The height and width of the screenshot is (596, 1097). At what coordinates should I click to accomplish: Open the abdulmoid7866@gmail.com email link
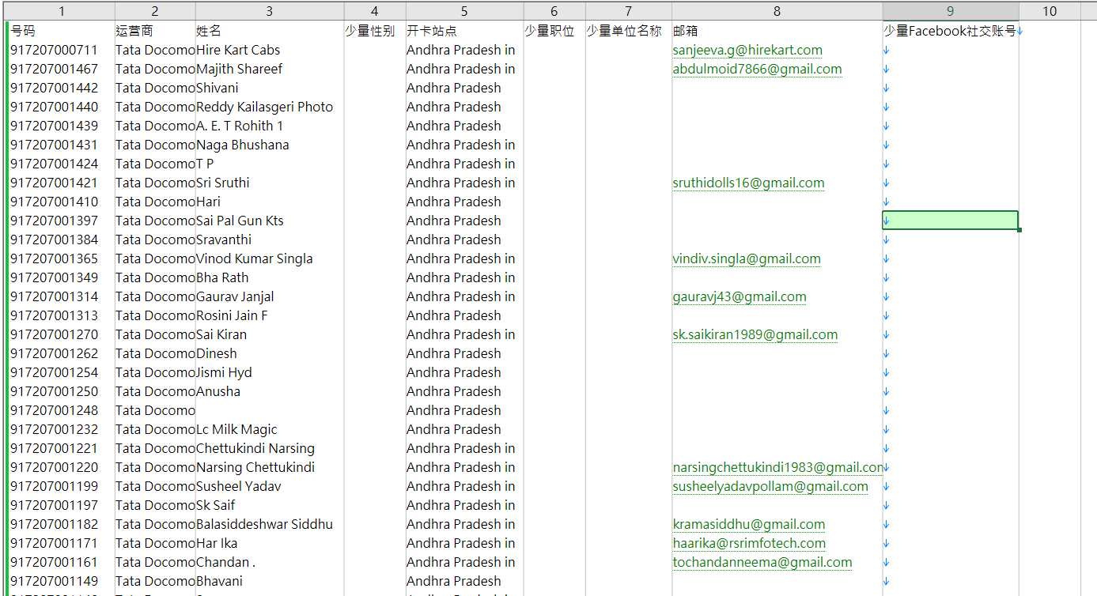tap(757, 69)
